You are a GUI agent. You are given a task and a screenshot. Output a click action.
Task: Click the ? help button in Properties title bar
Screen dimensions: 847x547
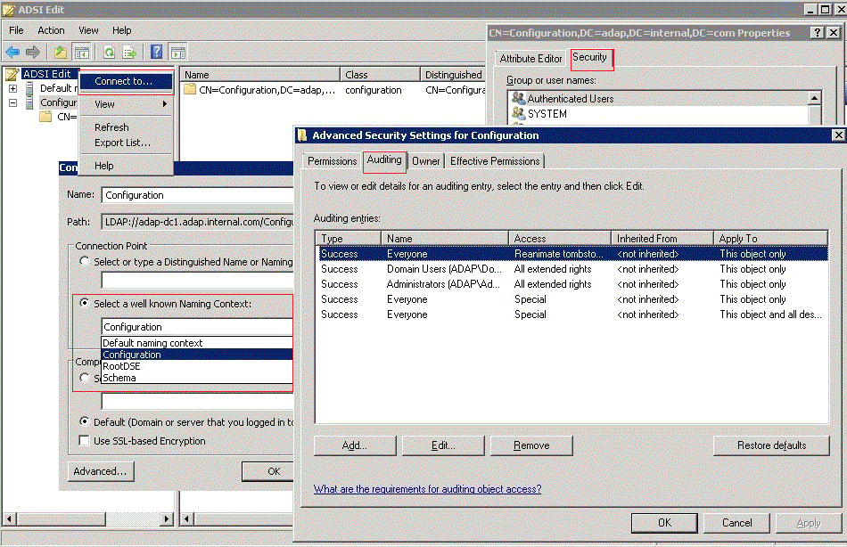pyautogui.click(x=818, y=32)
